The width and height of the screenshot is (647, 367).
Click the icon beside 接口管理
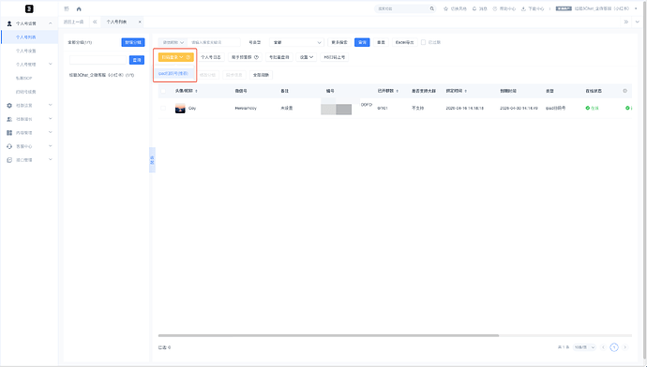(x=9, y=160)
